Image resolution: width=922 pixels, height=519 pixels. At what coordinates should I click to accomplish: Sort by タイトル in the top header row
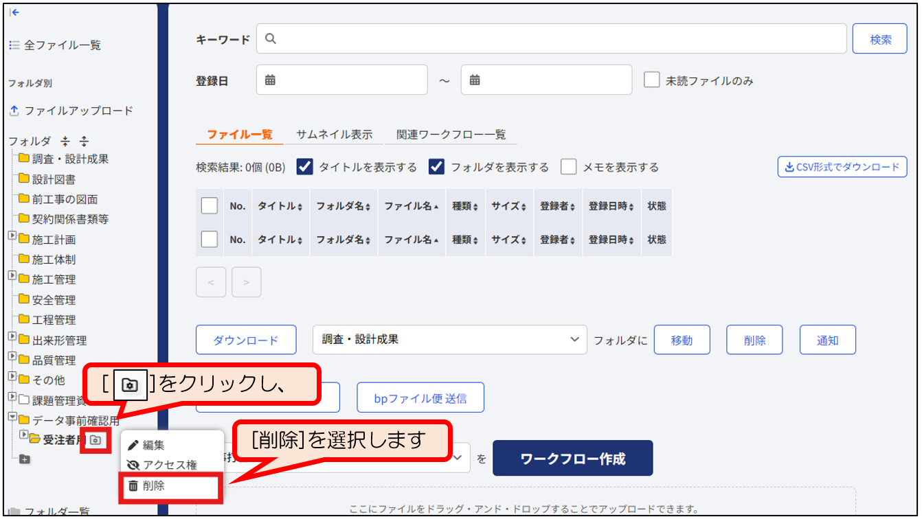tap(280, 205)
